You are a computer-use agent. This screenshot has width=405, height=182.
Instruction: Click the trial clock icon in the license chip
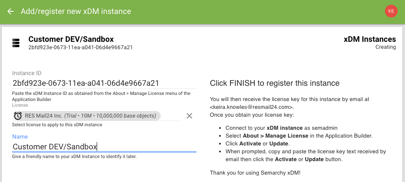click(18, 116)
